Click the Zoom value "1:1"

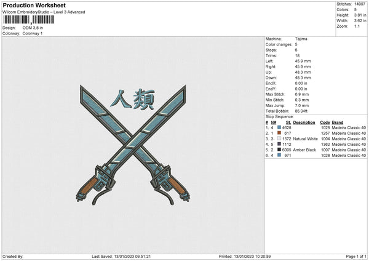(x=357, y=26)
